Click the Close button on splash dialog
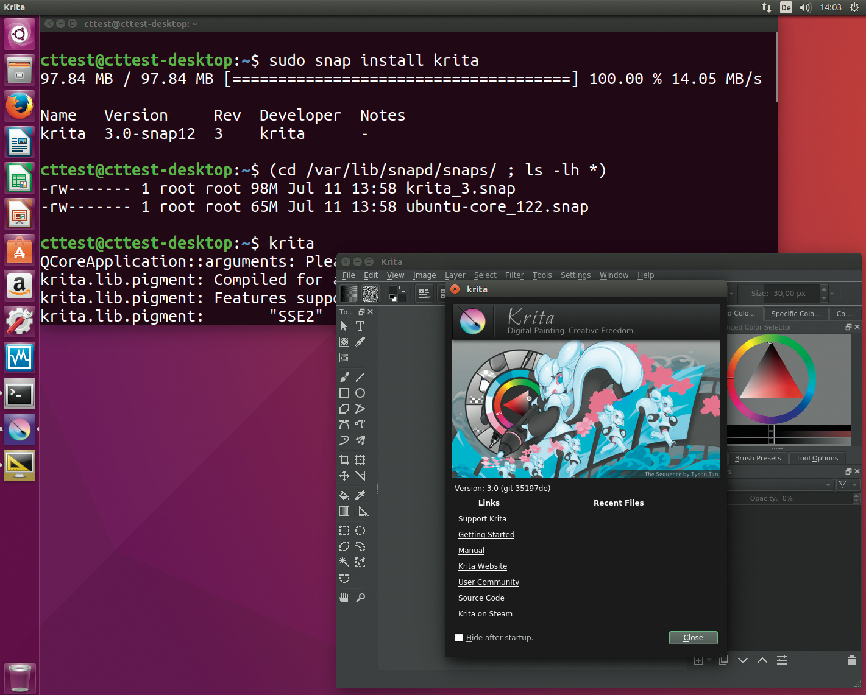 click(x=693, y=638)
